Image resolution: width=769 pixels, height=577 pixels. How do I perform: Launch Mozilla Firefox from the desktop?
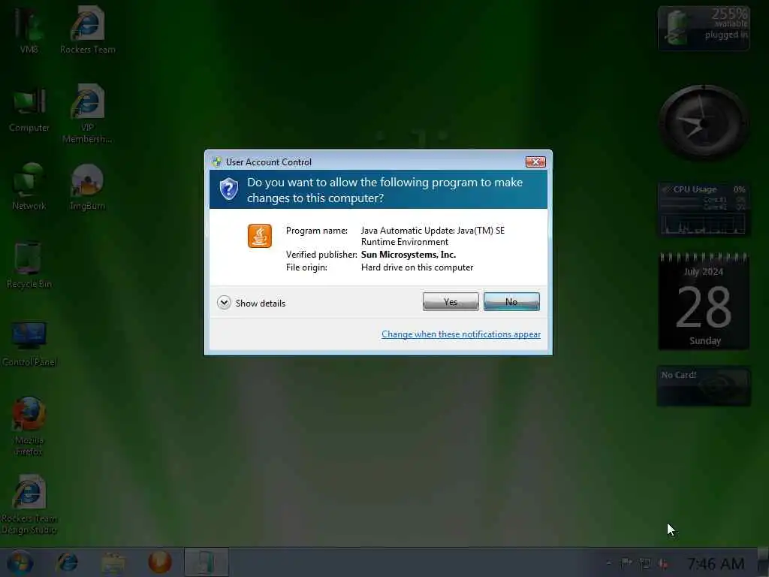(29, 426)
